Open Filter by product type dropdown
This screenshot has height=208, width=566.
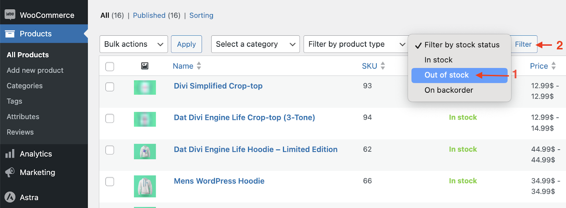[356, 44]
